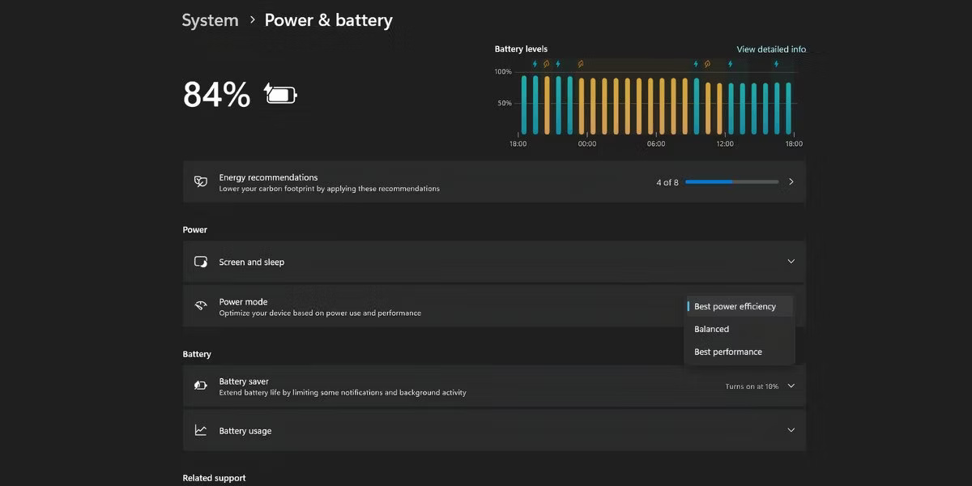Screen dimensions: 972x486
Task: Expand Battery saver chevron
Action: tap(791, 386)
